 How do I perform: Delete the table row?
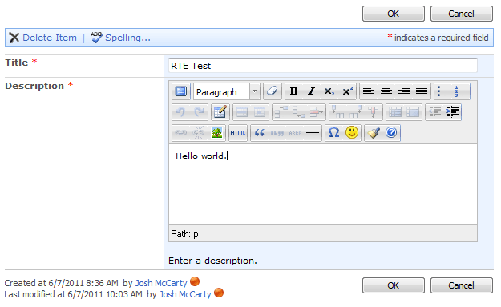(317, 112)
